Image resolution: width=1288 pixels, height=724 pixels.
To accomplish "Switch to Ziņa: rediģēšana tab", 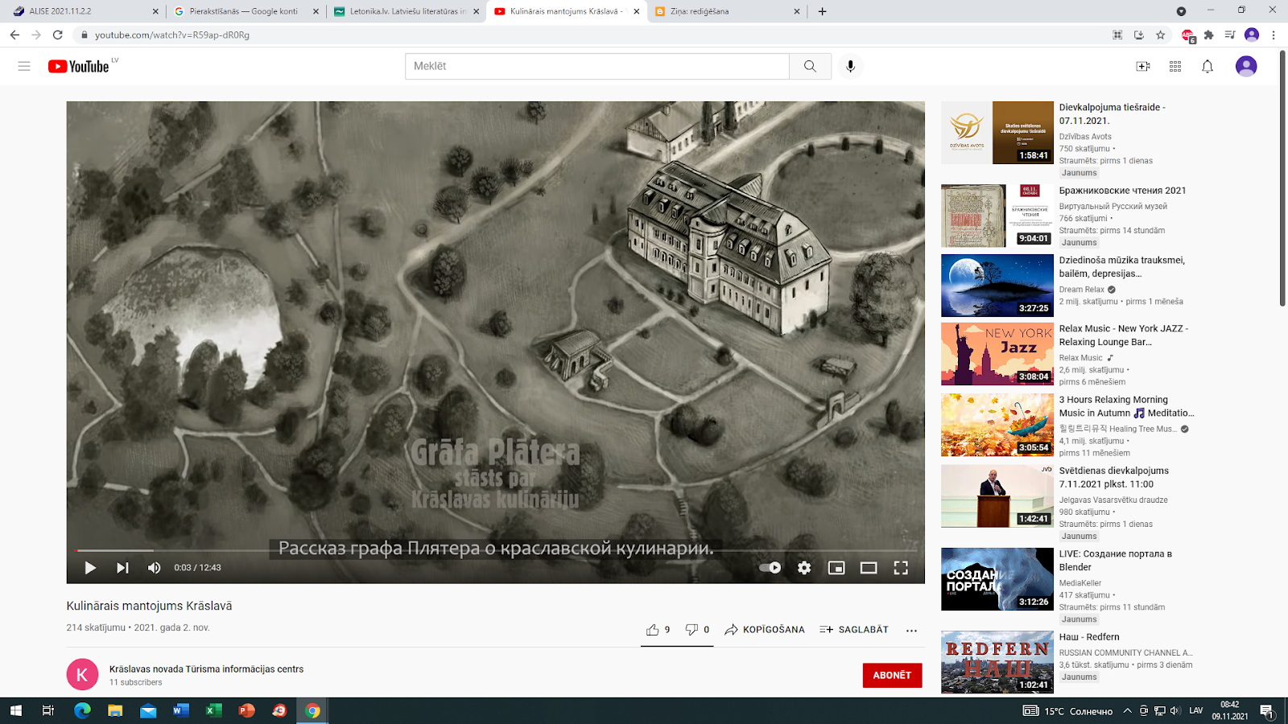I will pyautogui.click(x=727, y=11).
